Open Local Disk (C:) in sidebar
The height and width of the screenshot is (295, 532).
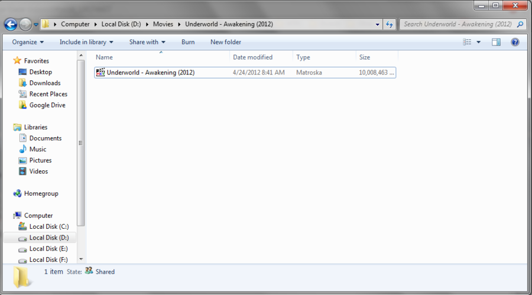pyautogui.click(x=49, y=226)
